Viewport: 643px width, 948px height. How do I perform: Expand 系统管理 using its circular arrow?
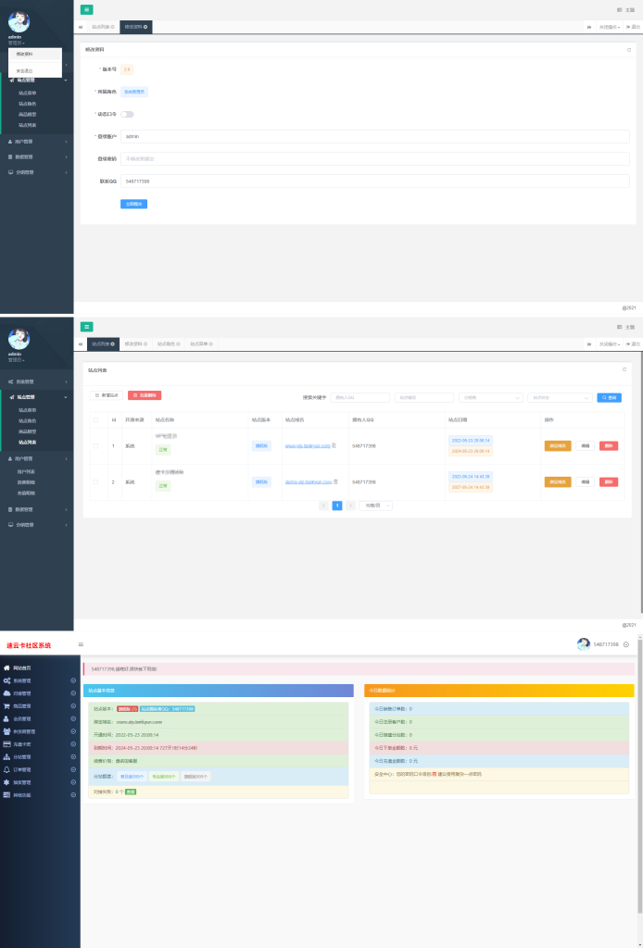[x=73, y=680]
